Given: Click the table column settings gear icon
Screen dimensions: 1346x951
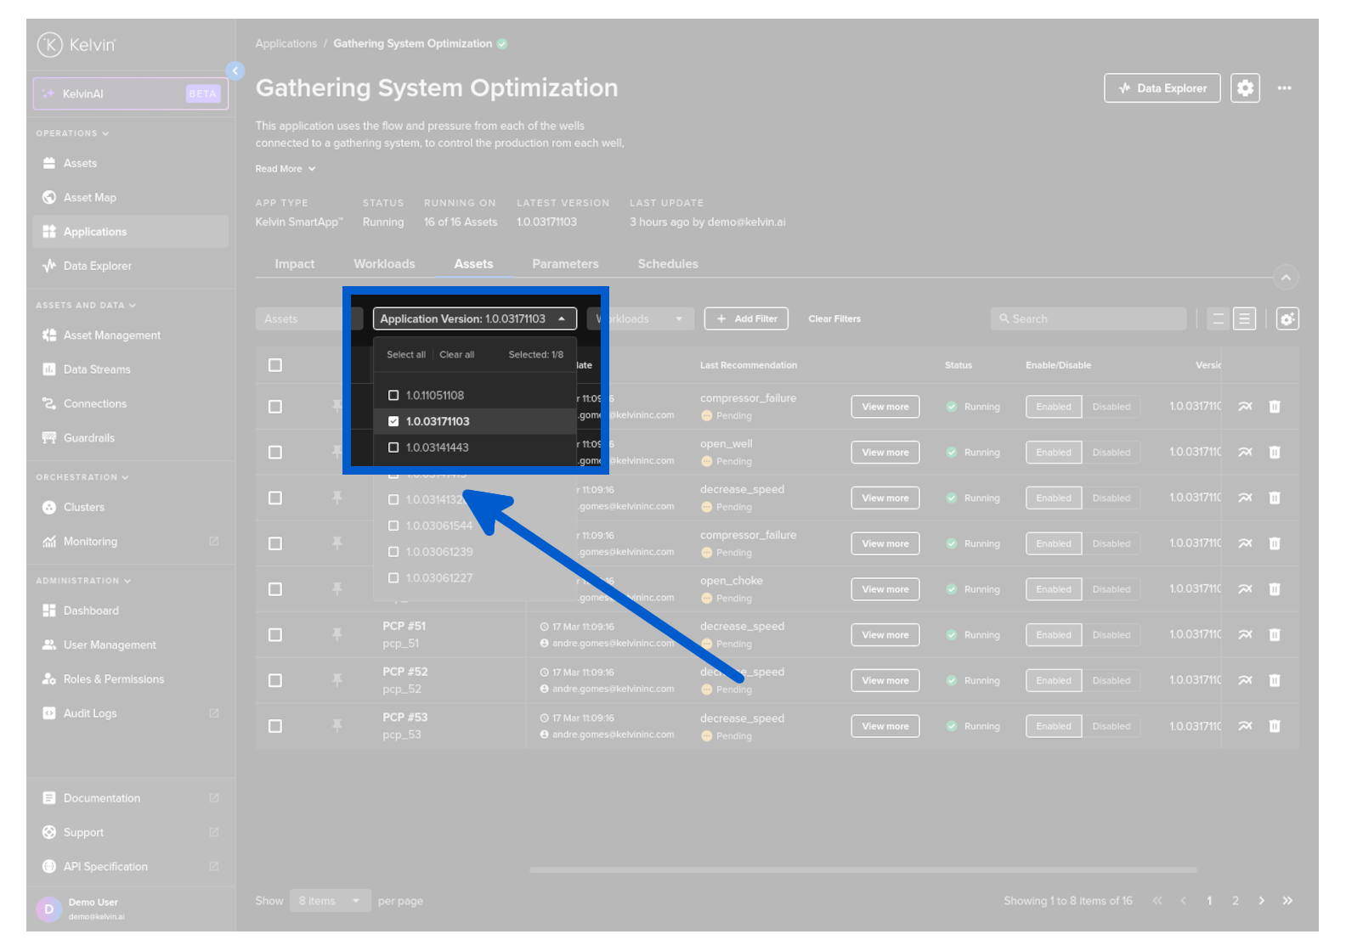Looking at the screenshot, I should pyautogui.click(x=1287, y=319).
